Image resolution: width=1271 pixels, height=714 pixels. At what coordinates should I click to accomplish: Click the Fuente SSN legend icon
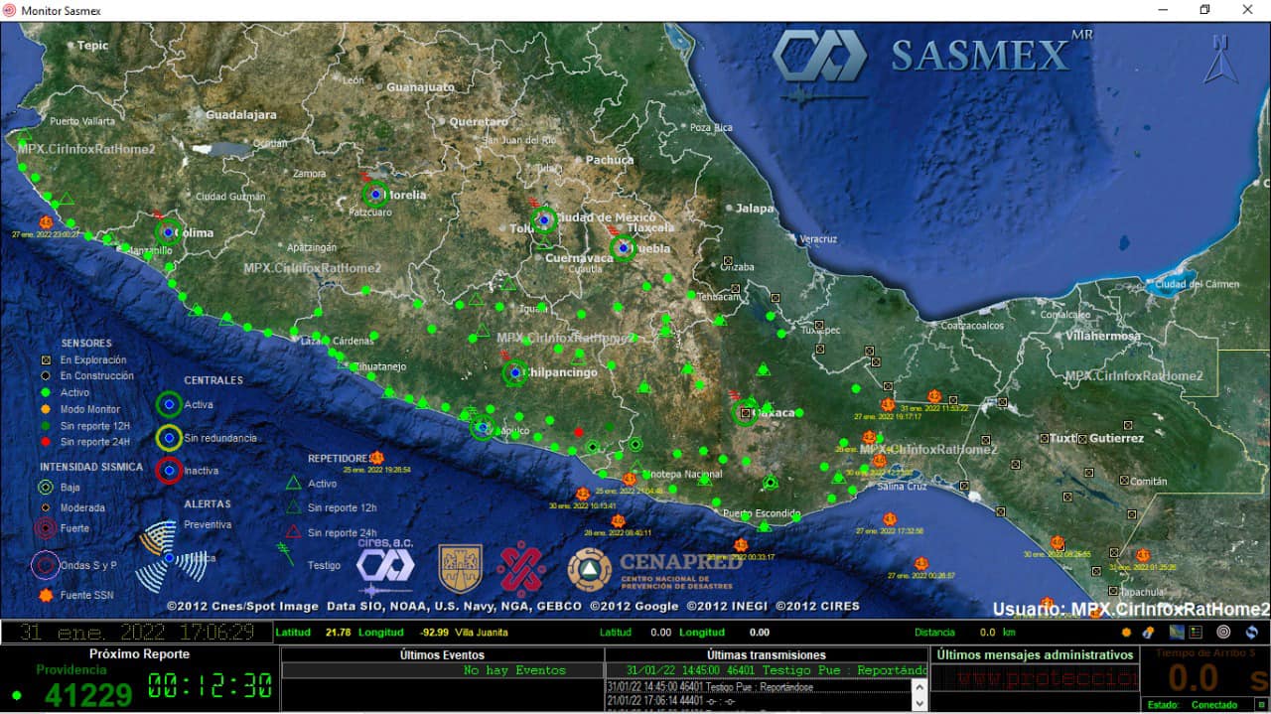pyautogui.click(x=46, y=596)
